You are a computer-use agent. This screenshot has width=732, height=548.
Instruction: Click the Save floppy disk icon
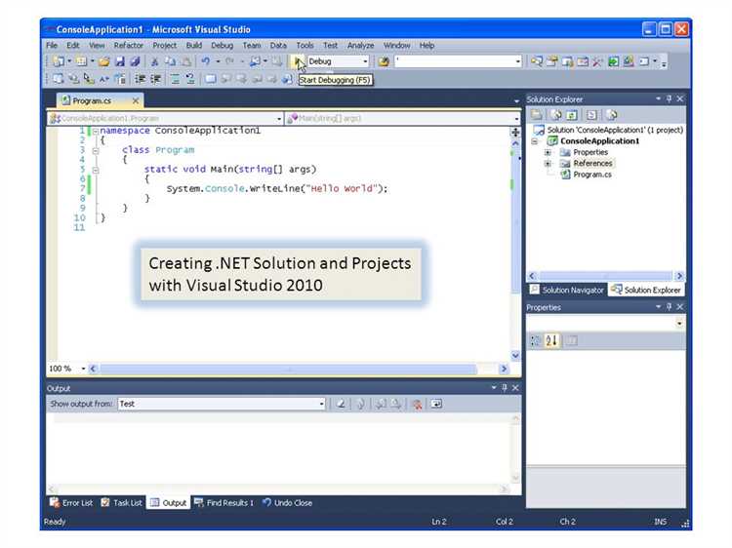pyautogui.click(x=120, y=61)
